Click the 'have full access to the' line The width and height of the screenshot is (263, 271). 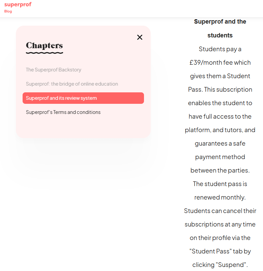tap(220, 116)
